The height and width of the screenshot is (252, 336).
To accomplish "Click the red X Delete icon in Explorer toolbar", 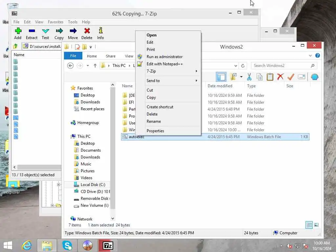I will [x=280, y=76].
